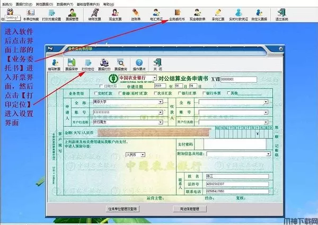Click the 关闭 door icon in dialog toolbar

tap(157, 65)
